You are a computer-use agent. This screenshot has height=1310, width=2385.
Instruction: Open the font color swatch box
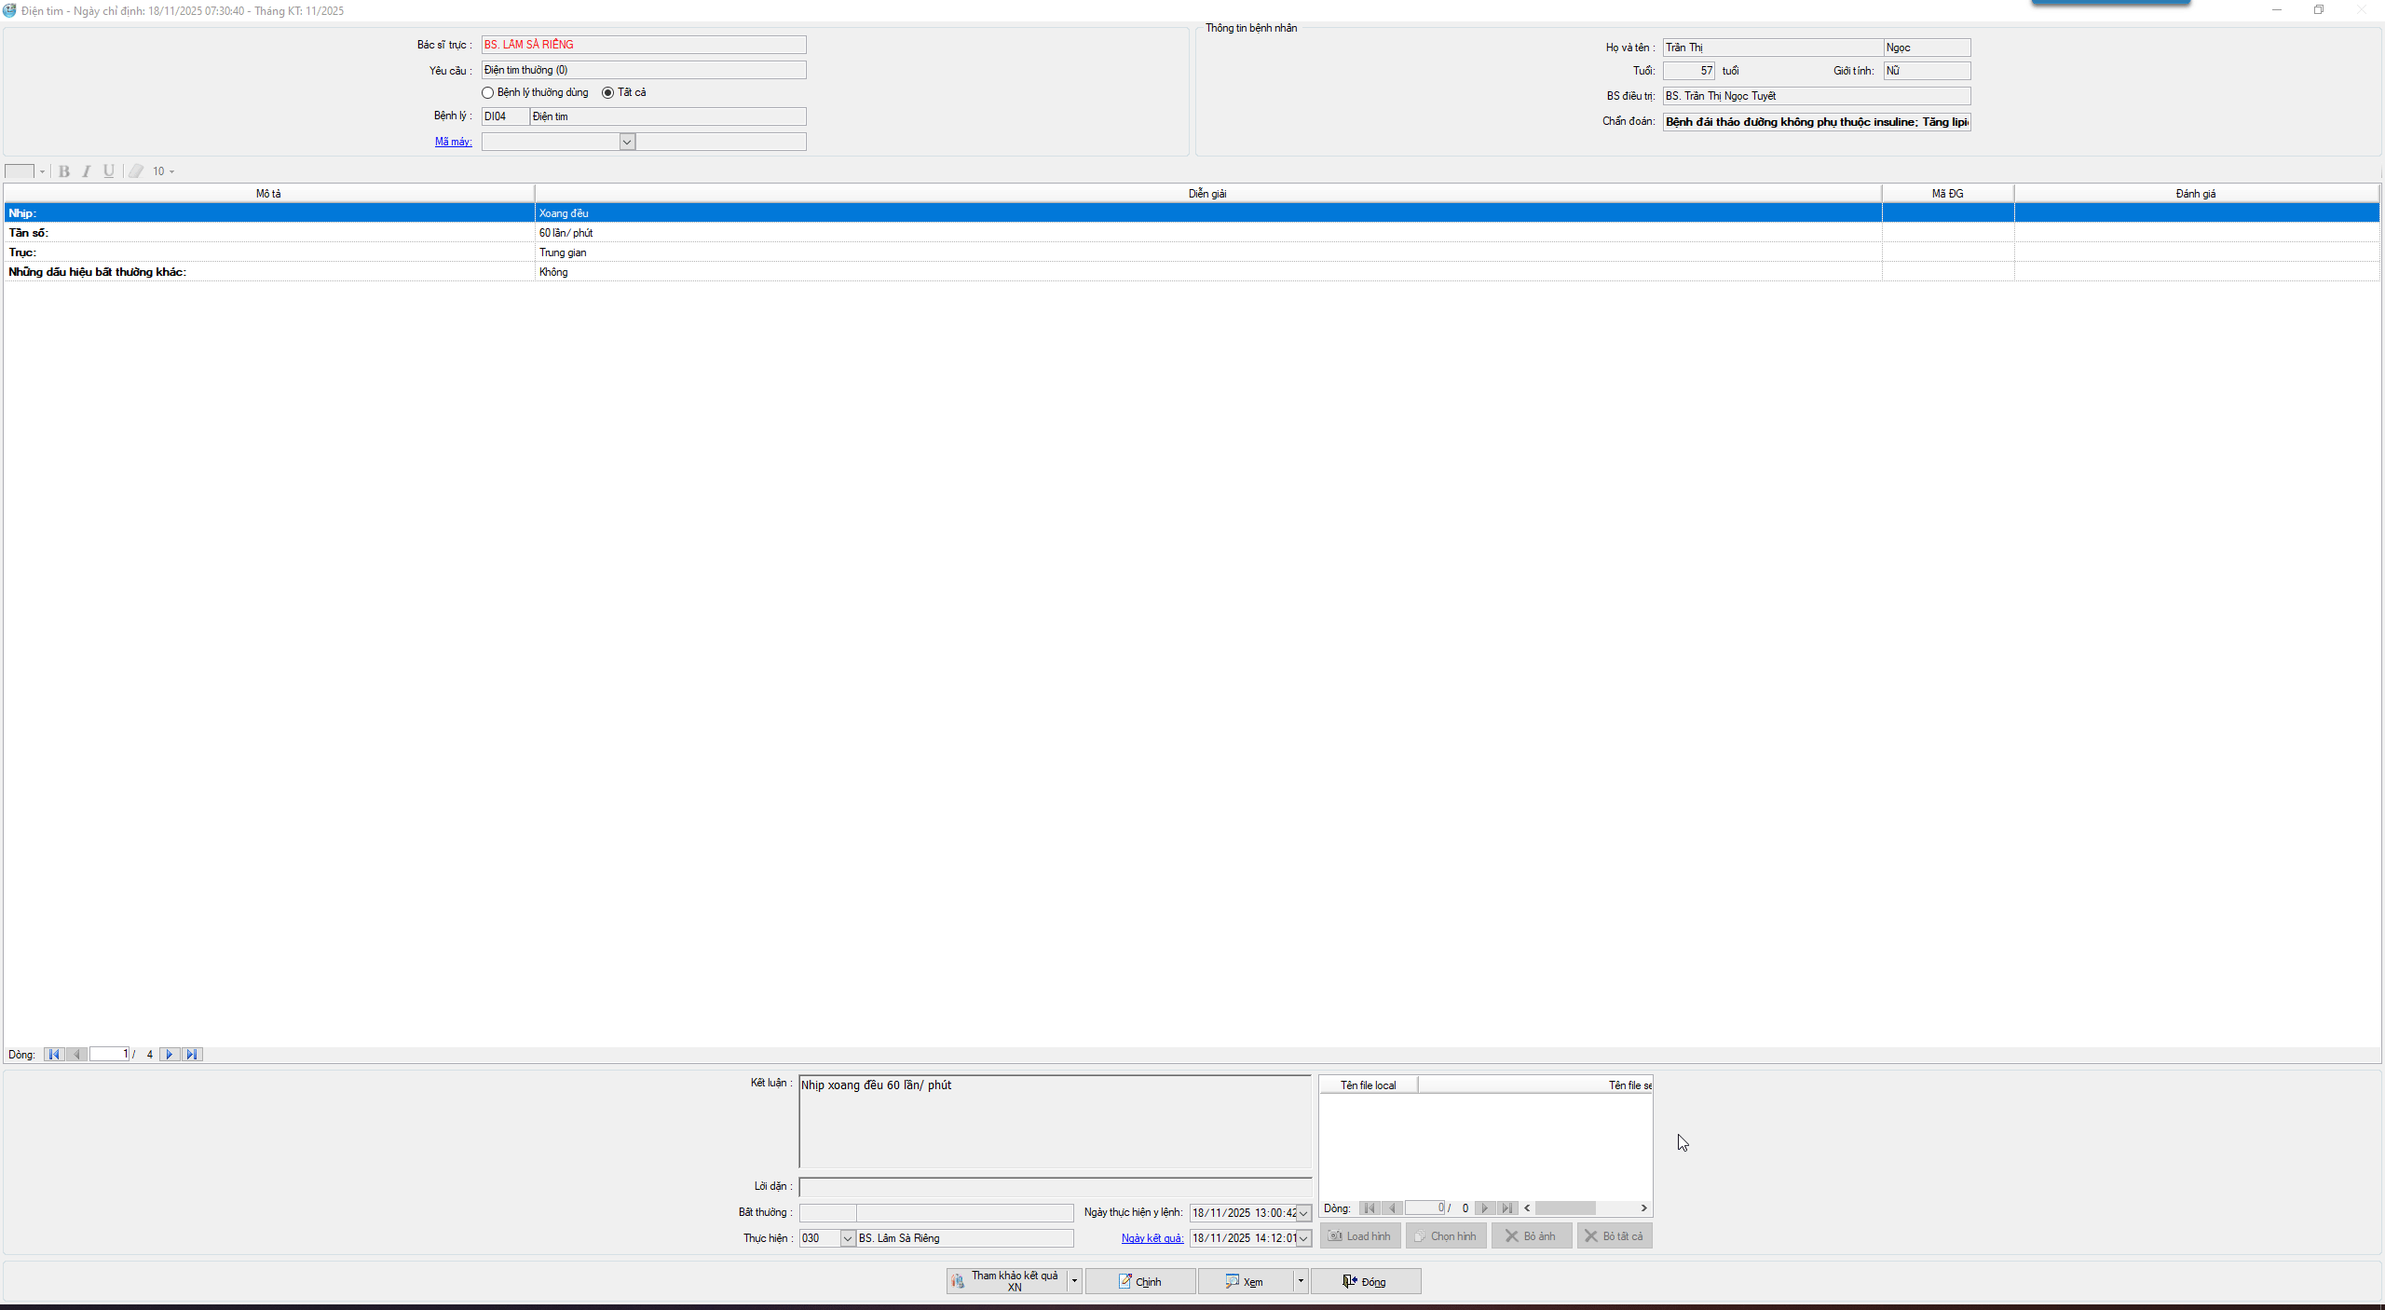coord(20,171)
